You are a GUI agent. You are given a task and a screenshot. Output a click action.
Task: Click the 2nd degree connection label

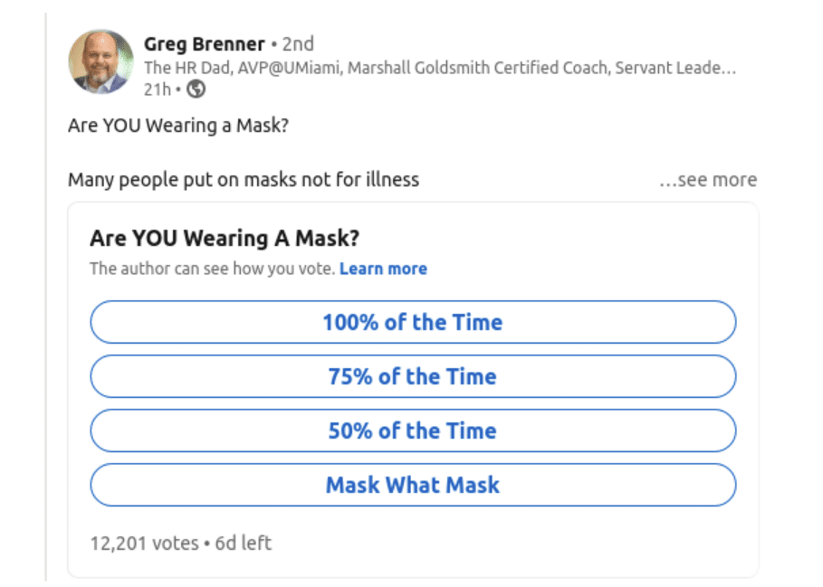point(298,44)
